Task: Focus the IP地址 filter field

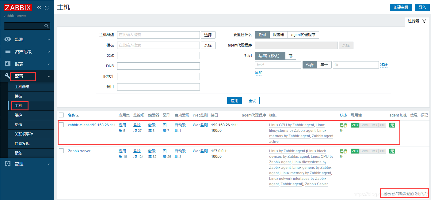Action: click(x=158, y=76)
